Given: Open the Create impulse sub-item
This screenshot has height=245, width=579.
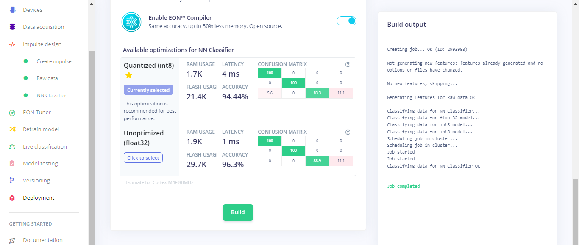Looking at the screenshot, I should (x=54, y=61).
